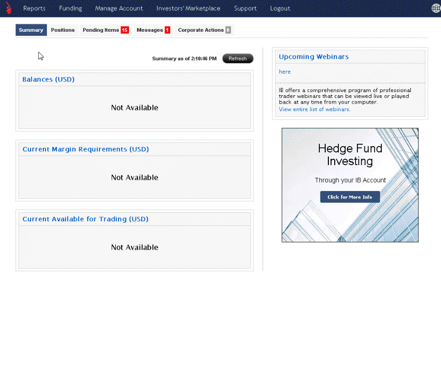
Task: Click the red 1 messages badge
Action: click(167, 30)
